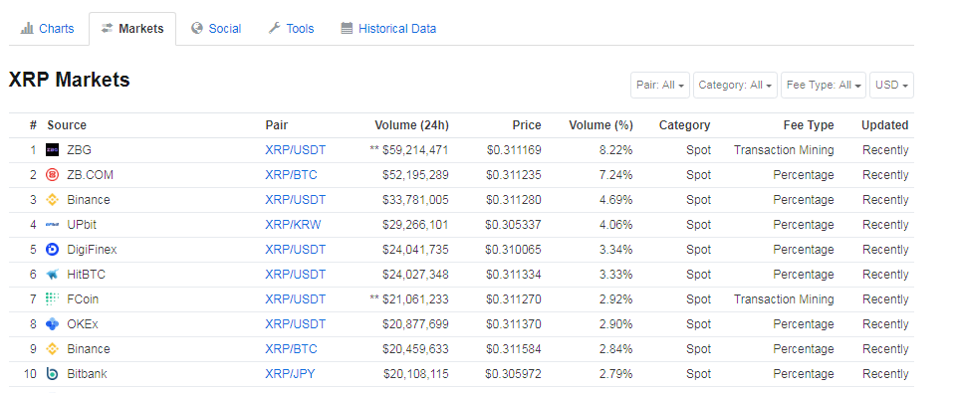Open FCoin's XRP/USDT pair link
Screen dimensions: 955x393
(296, 299)
